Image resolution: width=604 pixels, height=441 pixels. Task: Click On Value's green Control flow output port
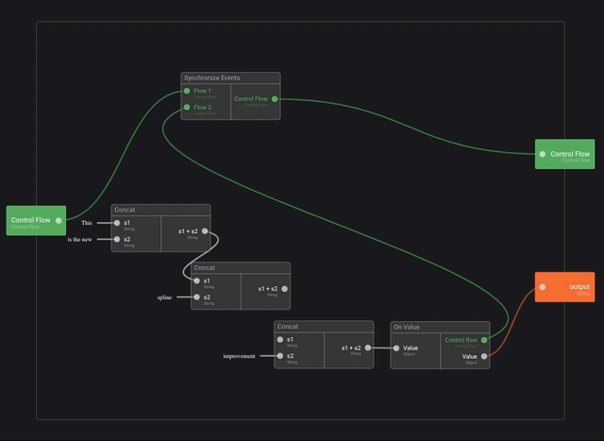pos(484,340)
